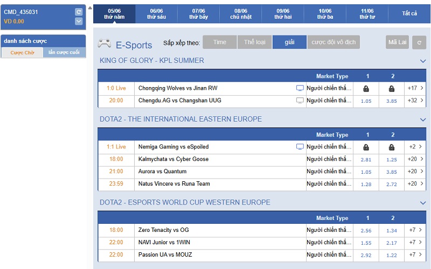Switch to the 07/06 thứ bảy date tab

198,14
